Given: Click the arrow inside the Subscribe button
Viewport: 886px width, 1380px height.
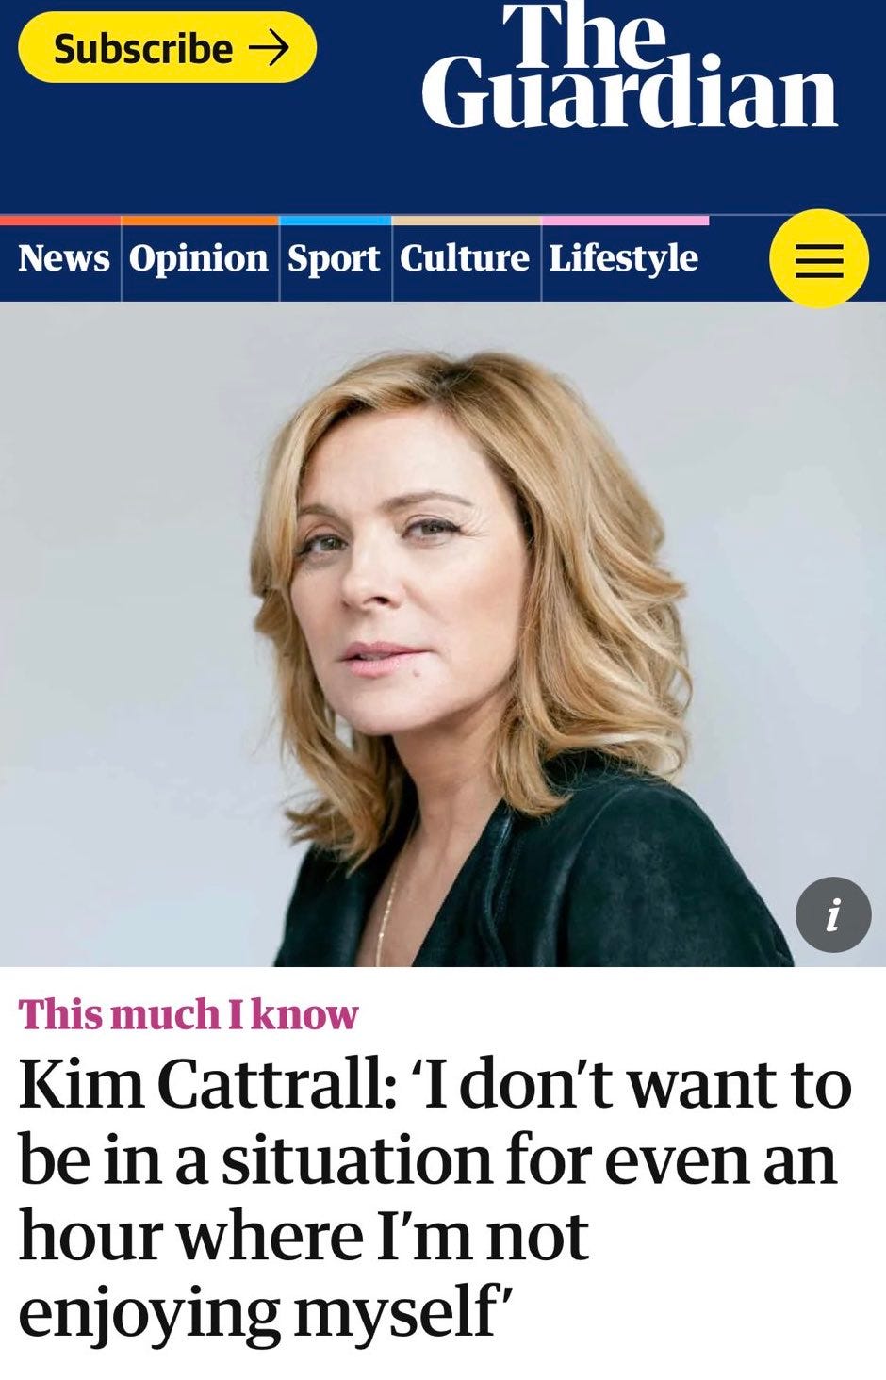Looking at the screenshot, I should (268, 47).
